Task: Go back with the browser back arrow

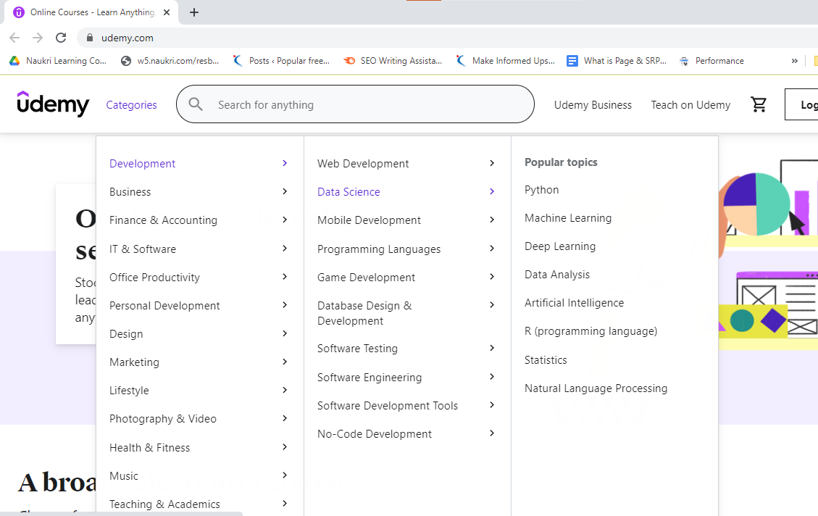Action: [x=14, y=38]
